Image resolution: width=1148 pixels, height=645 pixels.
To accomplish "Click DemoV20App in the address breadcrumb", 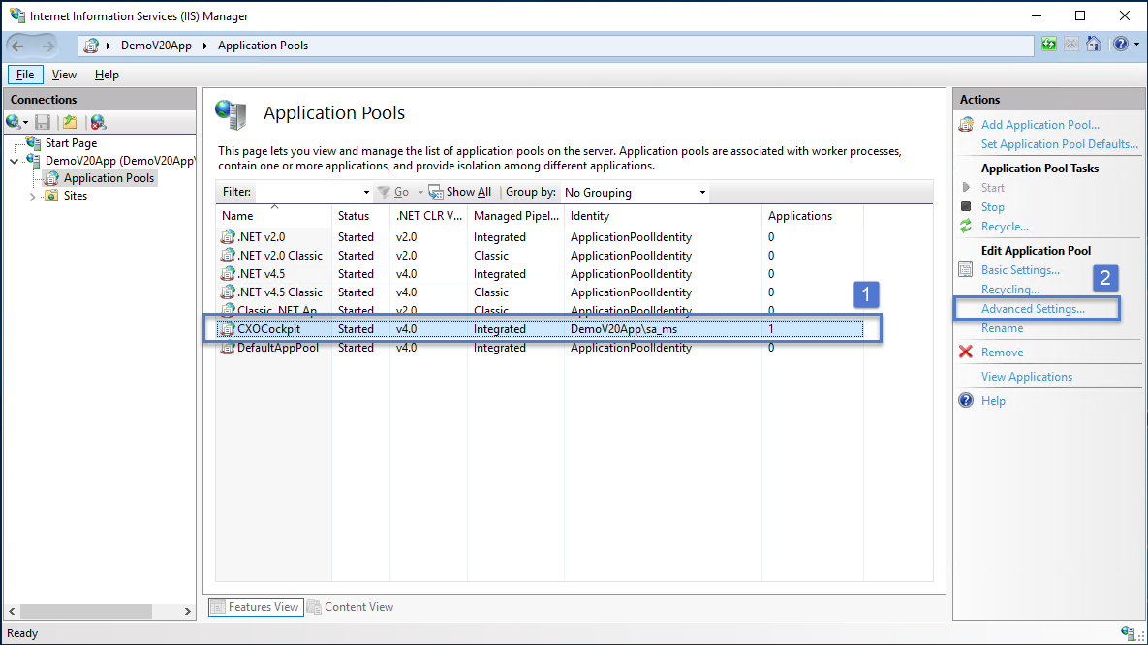I will [156, 46].
